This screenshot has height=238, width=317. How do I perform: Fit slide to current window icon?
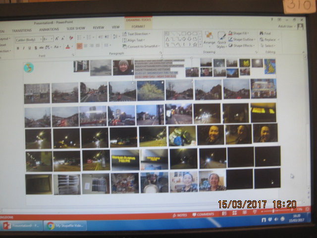308,209
